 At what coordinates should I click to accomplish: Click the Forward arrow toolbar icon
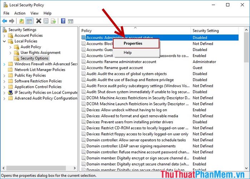pos(12,21)
